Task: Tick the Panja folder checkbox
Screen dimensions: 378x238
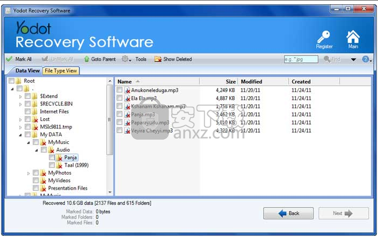Action: click(52, 157)
